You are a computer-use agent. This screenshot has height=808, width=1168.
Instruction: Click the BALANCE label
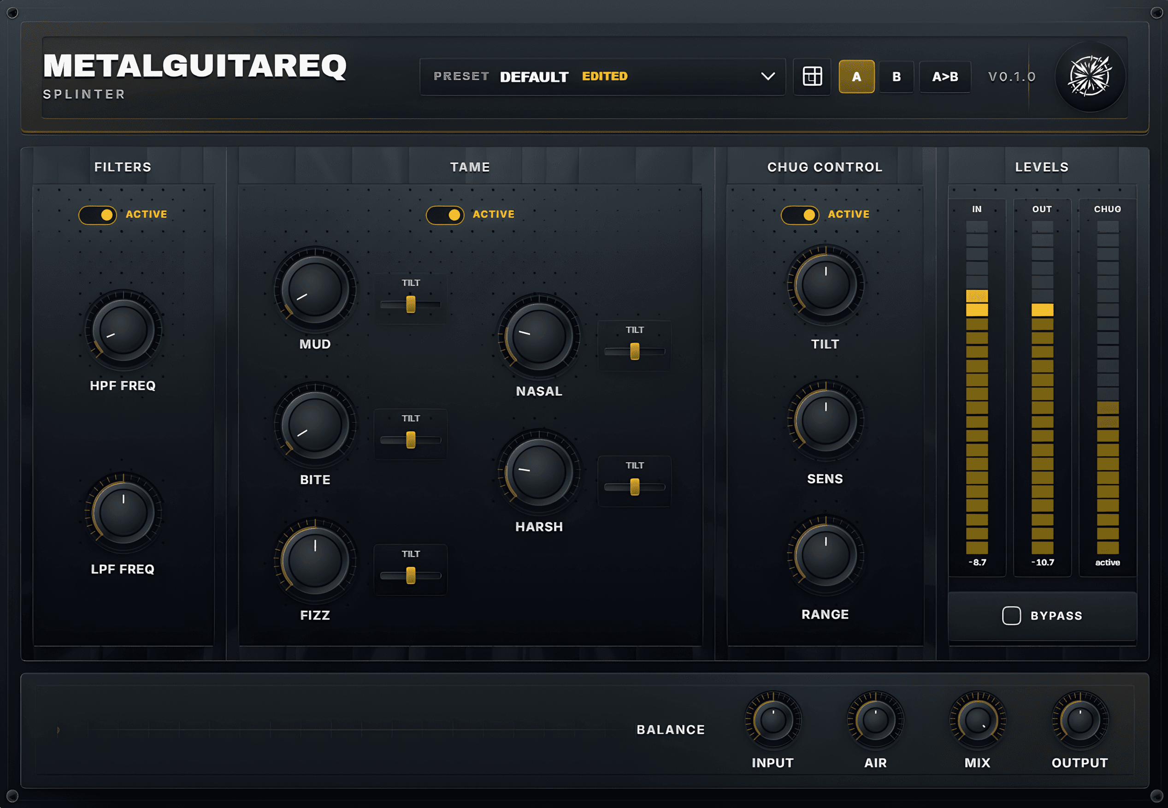[x=670, y=730]
